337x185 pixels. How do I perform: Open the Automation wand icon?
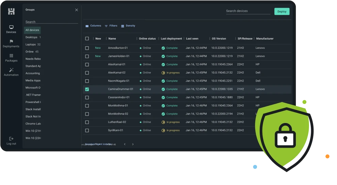click(11, 70)
